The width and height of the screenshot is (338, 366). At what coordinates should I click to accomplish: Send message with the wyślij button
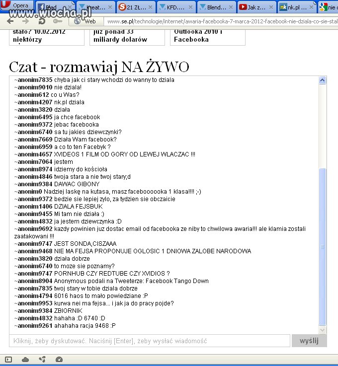(309, 341)
